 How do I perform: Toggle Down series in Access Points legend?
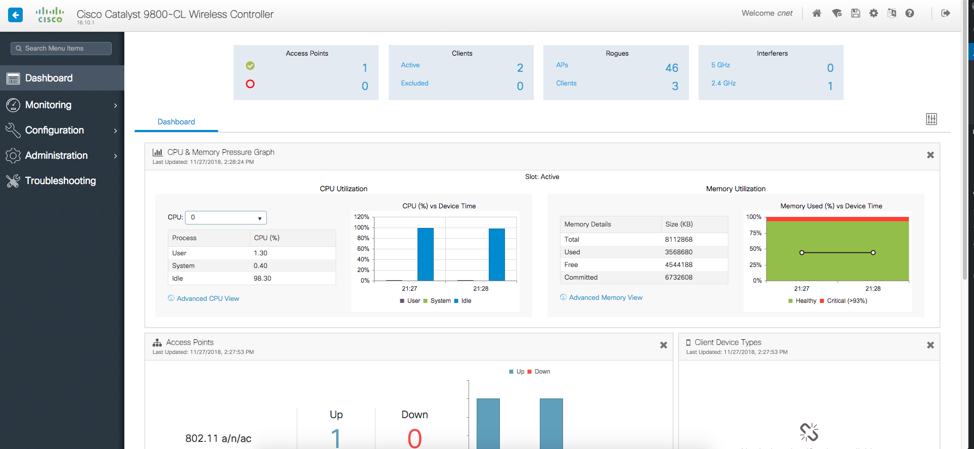539,372
